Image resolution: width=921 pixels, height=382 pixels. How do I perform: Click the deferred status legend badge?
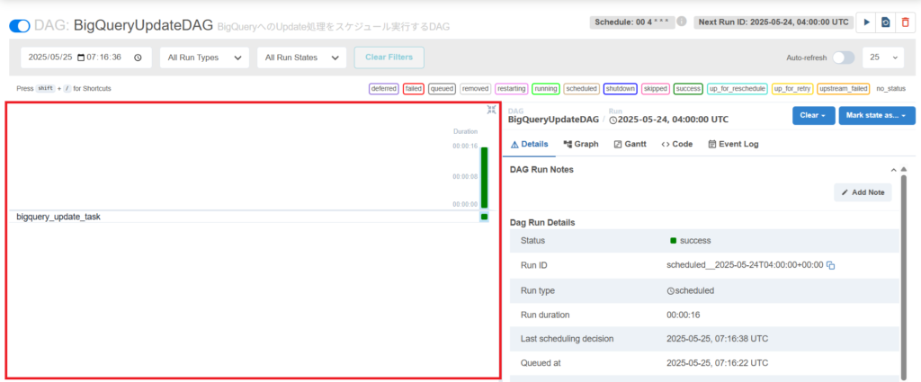click(384, 89)
